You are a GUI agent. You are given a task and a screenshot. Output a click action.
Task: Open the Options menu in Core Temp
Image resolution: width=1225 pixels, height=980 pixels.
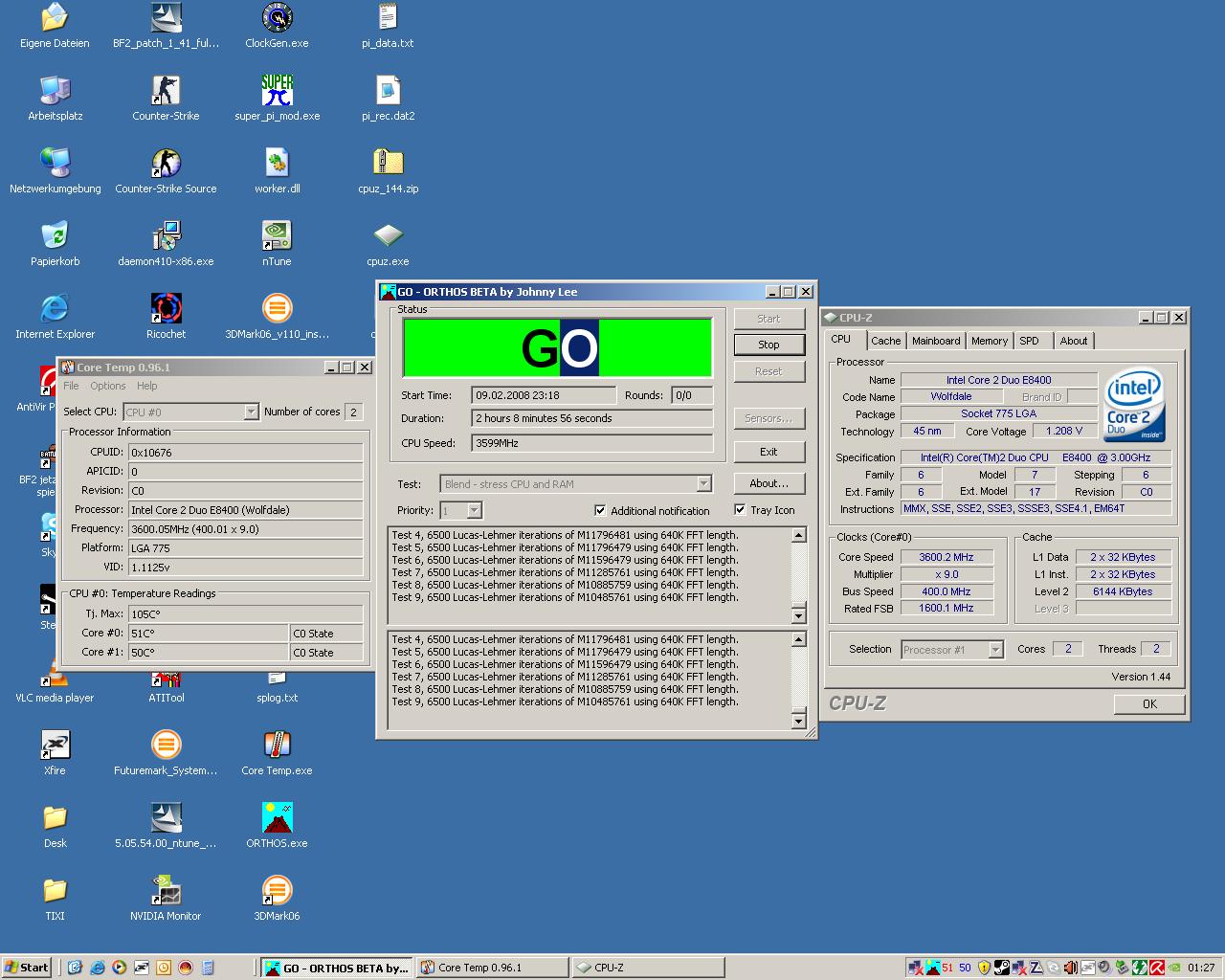(107, 386)
